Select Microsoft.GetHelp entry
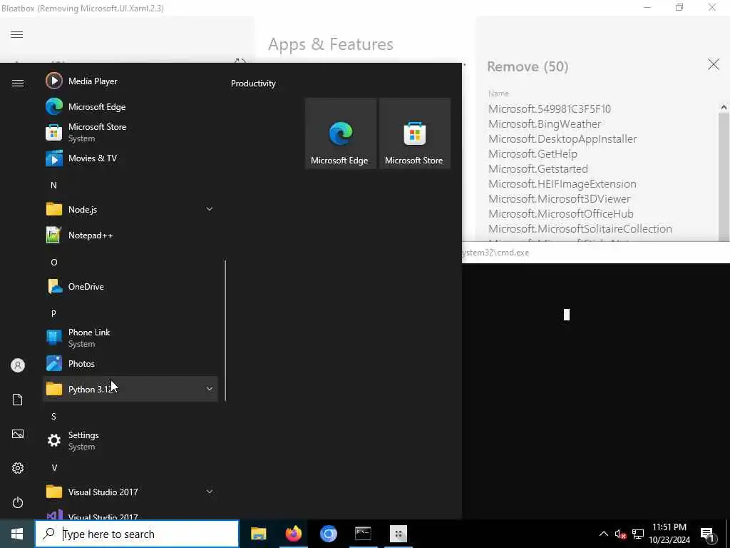 coord(533,154)
